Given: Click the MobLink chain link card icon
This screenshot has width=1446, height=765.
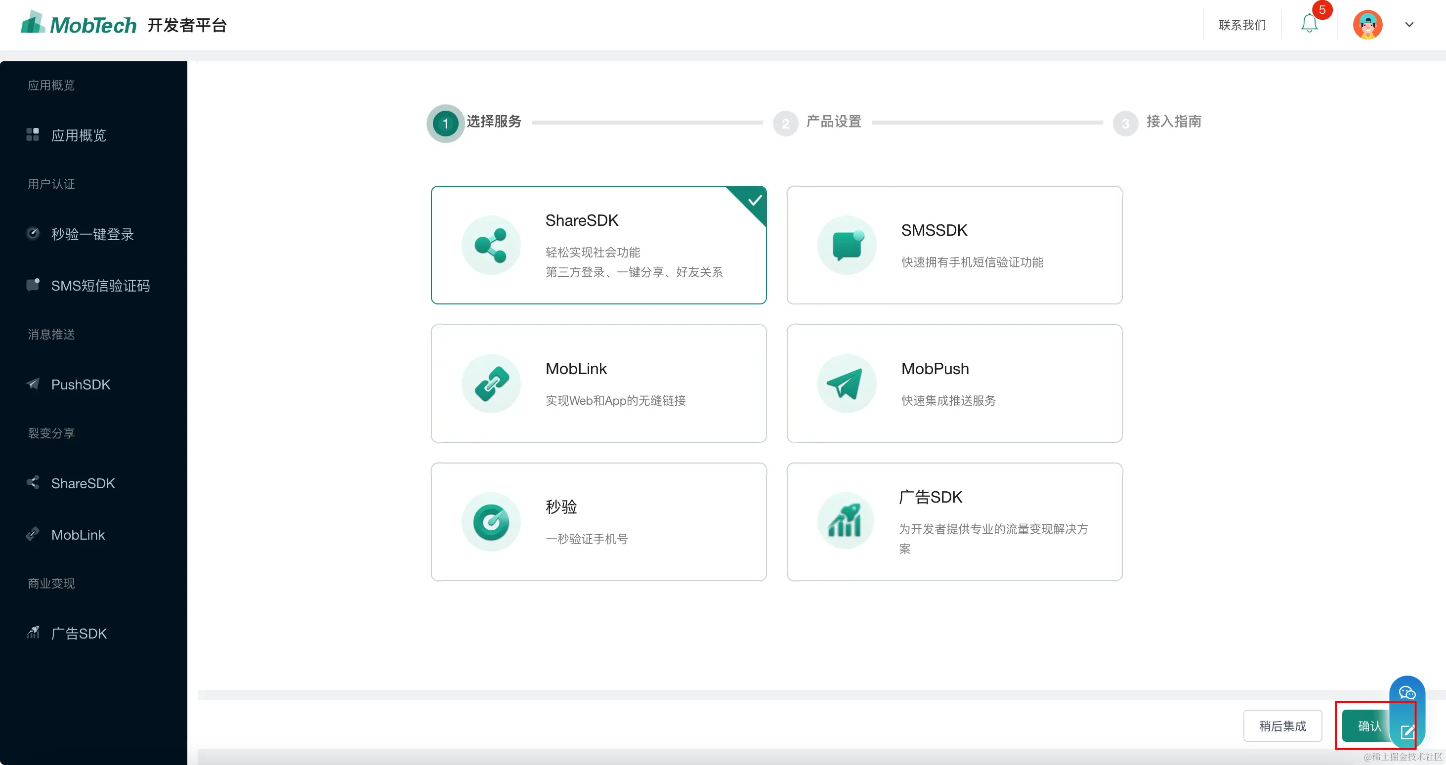Looking at the screenshot, I should 491,384.
